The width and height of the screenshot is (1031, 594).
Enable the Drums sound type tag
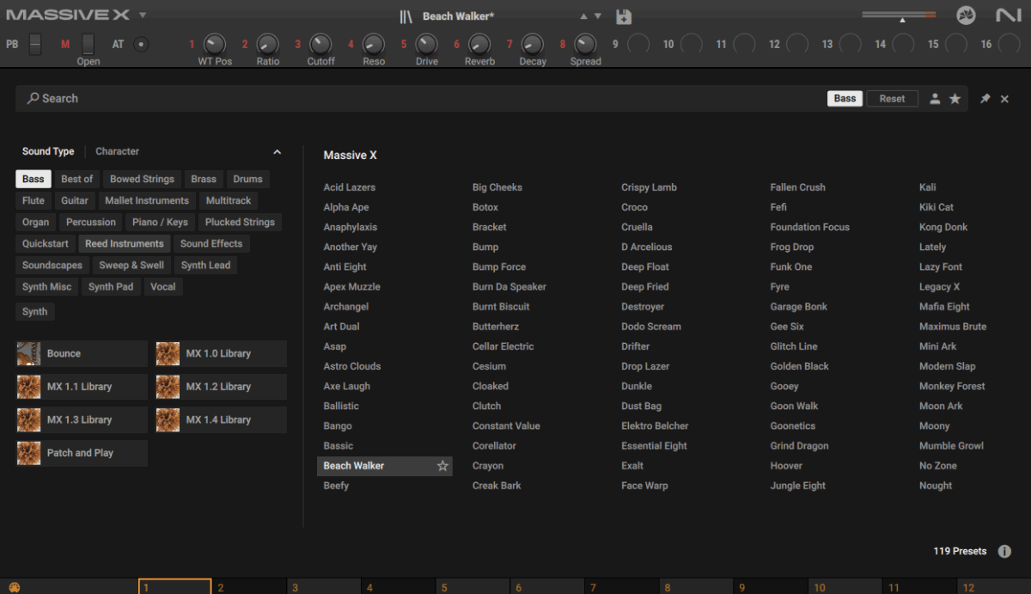click(247, 179)
